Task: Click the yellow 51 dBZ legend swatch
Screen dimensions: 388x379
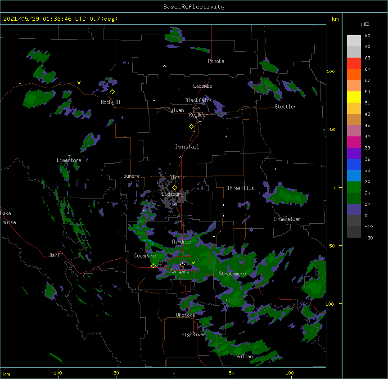Action: [354, 97]
